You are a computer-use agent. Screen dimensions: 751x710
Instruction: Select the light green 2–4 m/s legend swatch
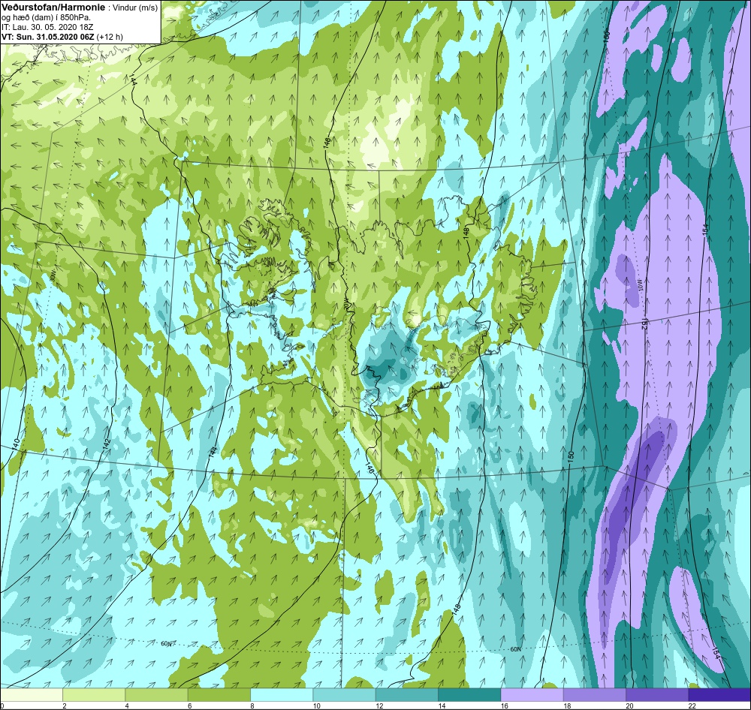94,694
